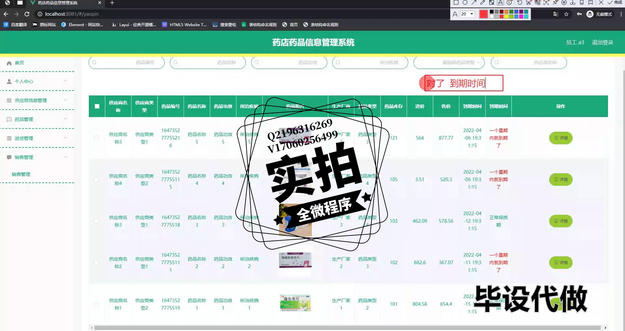This screenshot has width=625, height=331.
Task: Expand the 药品管理 sidebar menu
Action: [x=37, y=119]
